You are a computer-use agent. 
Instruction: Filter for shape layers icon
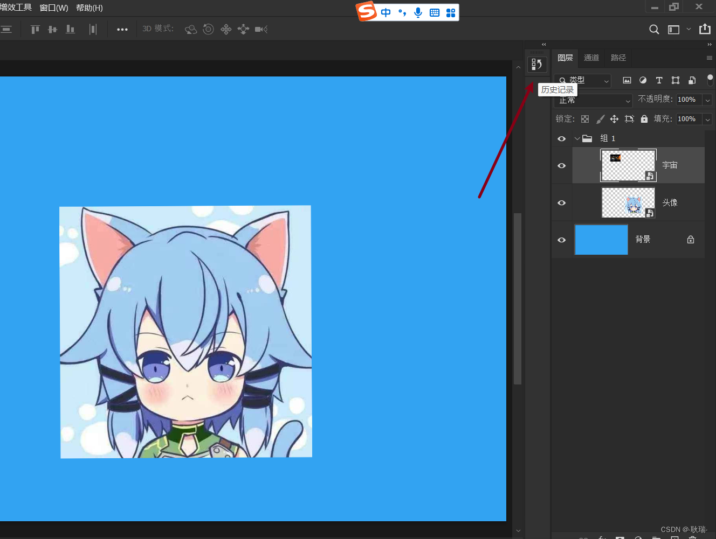(x=676, y=80)
